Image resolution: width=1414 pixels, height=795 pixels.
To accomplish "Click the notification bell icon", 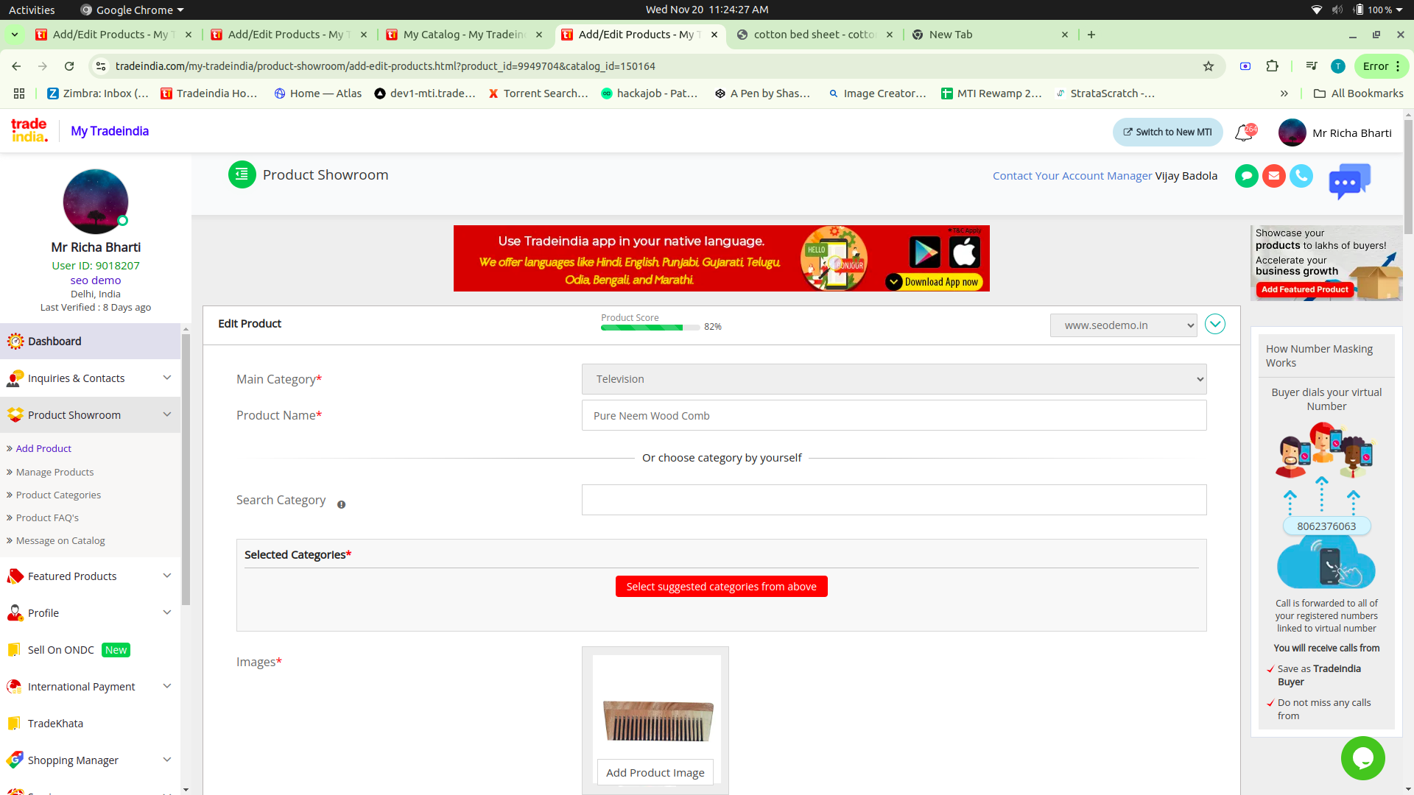I will [x=1244, y=132].
